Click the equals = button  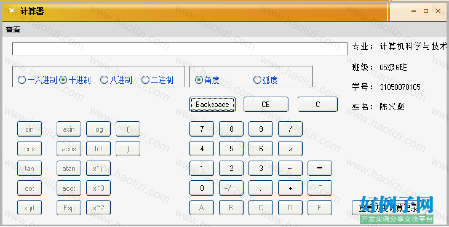tap(320, 168)
